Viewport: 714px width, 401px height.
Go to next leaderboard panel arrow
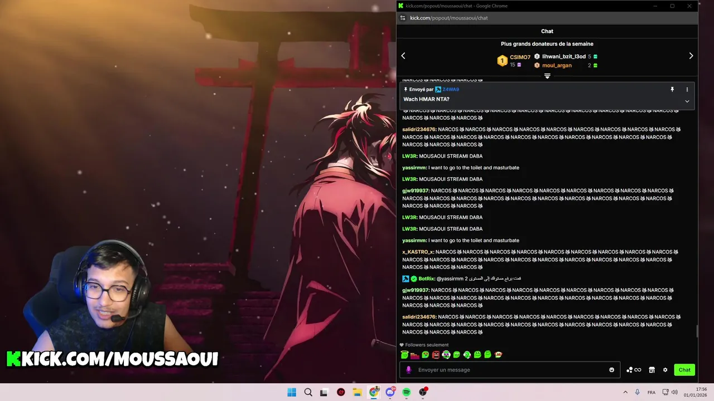691,56
